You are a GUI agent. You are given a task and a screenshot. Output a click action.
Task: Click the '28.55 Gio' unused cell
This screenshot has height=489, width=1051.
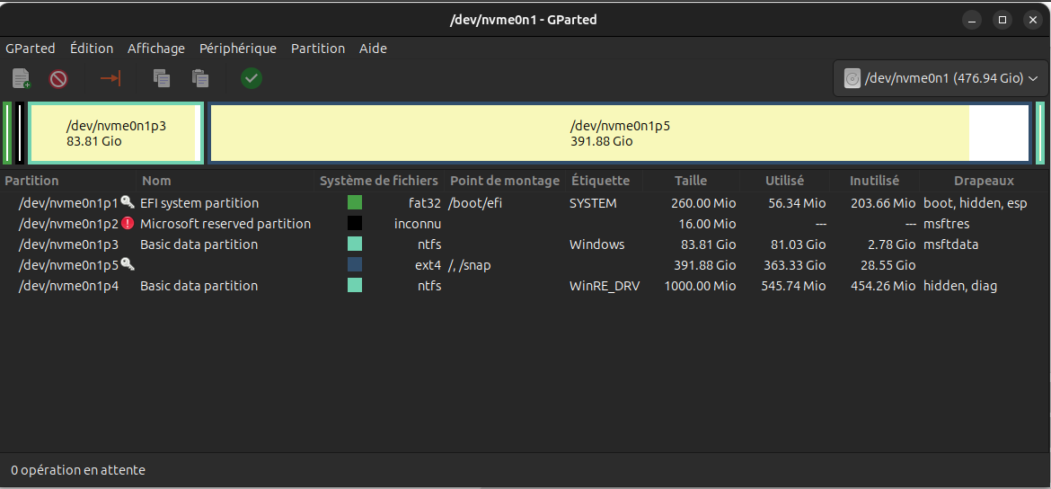888,265
